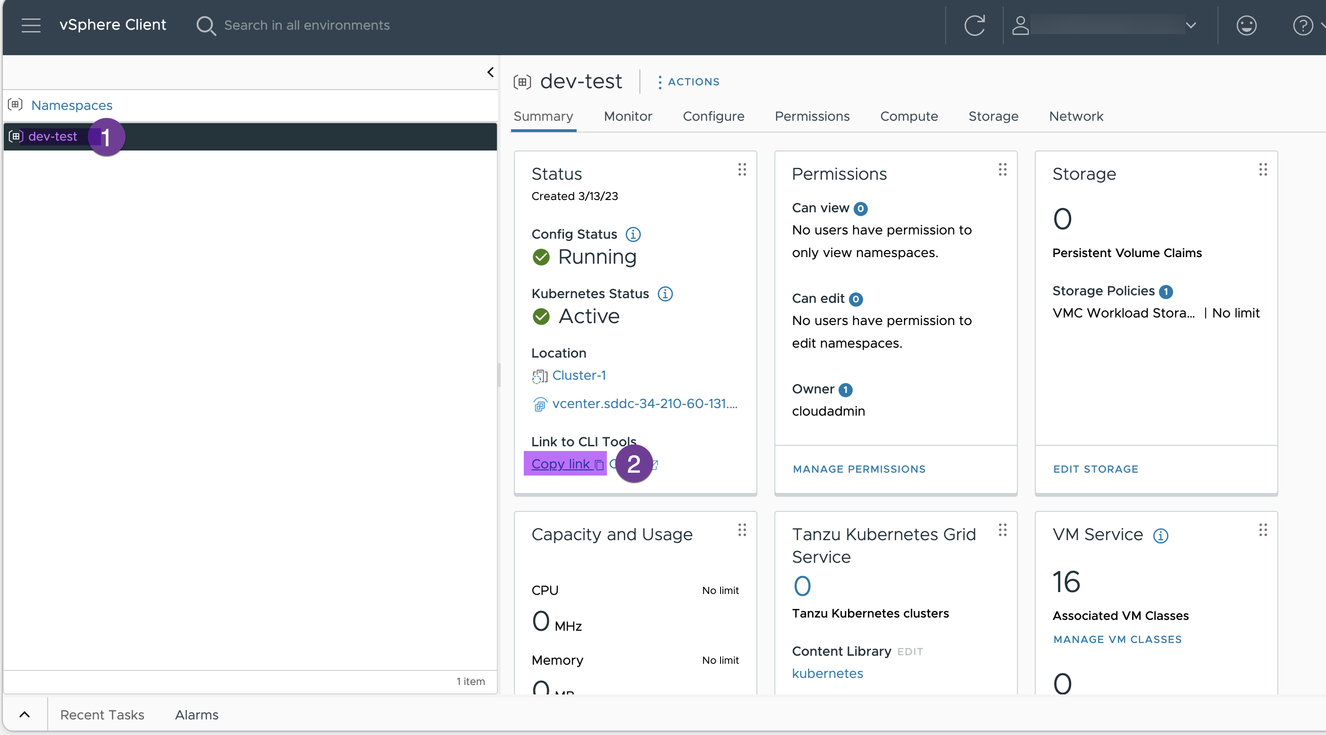Click the 1 item count text
Screen dimensions: 1326x735
(x=470, y=682)
